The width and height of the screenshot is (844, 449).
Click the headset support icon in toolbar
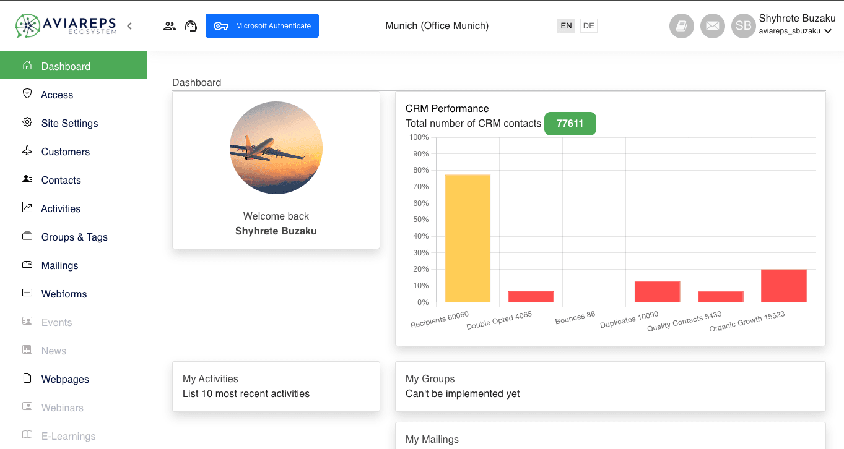[190, 25]
